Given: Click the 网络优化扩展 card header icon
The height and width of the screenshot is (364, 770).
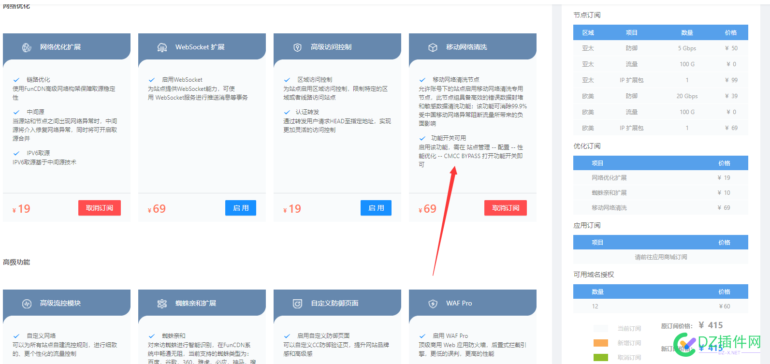Looking at the screenshot, I should pos(27,47).
